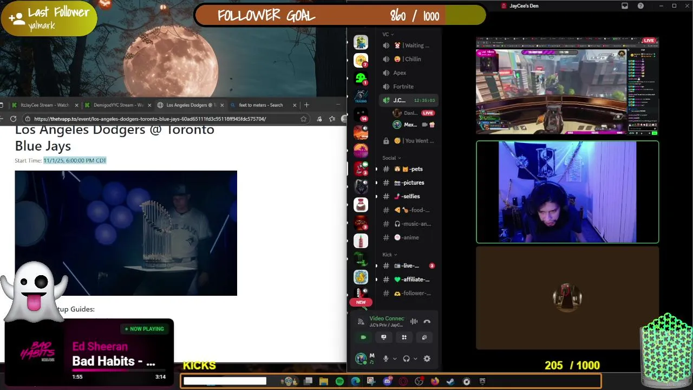Open Discord noise suppression waveform options

click(414, 322)
